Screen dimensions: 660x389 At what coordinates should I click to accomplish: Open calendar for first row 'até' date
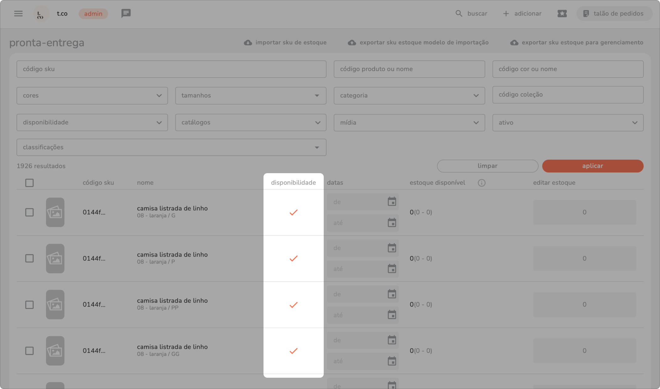(392, 223)
